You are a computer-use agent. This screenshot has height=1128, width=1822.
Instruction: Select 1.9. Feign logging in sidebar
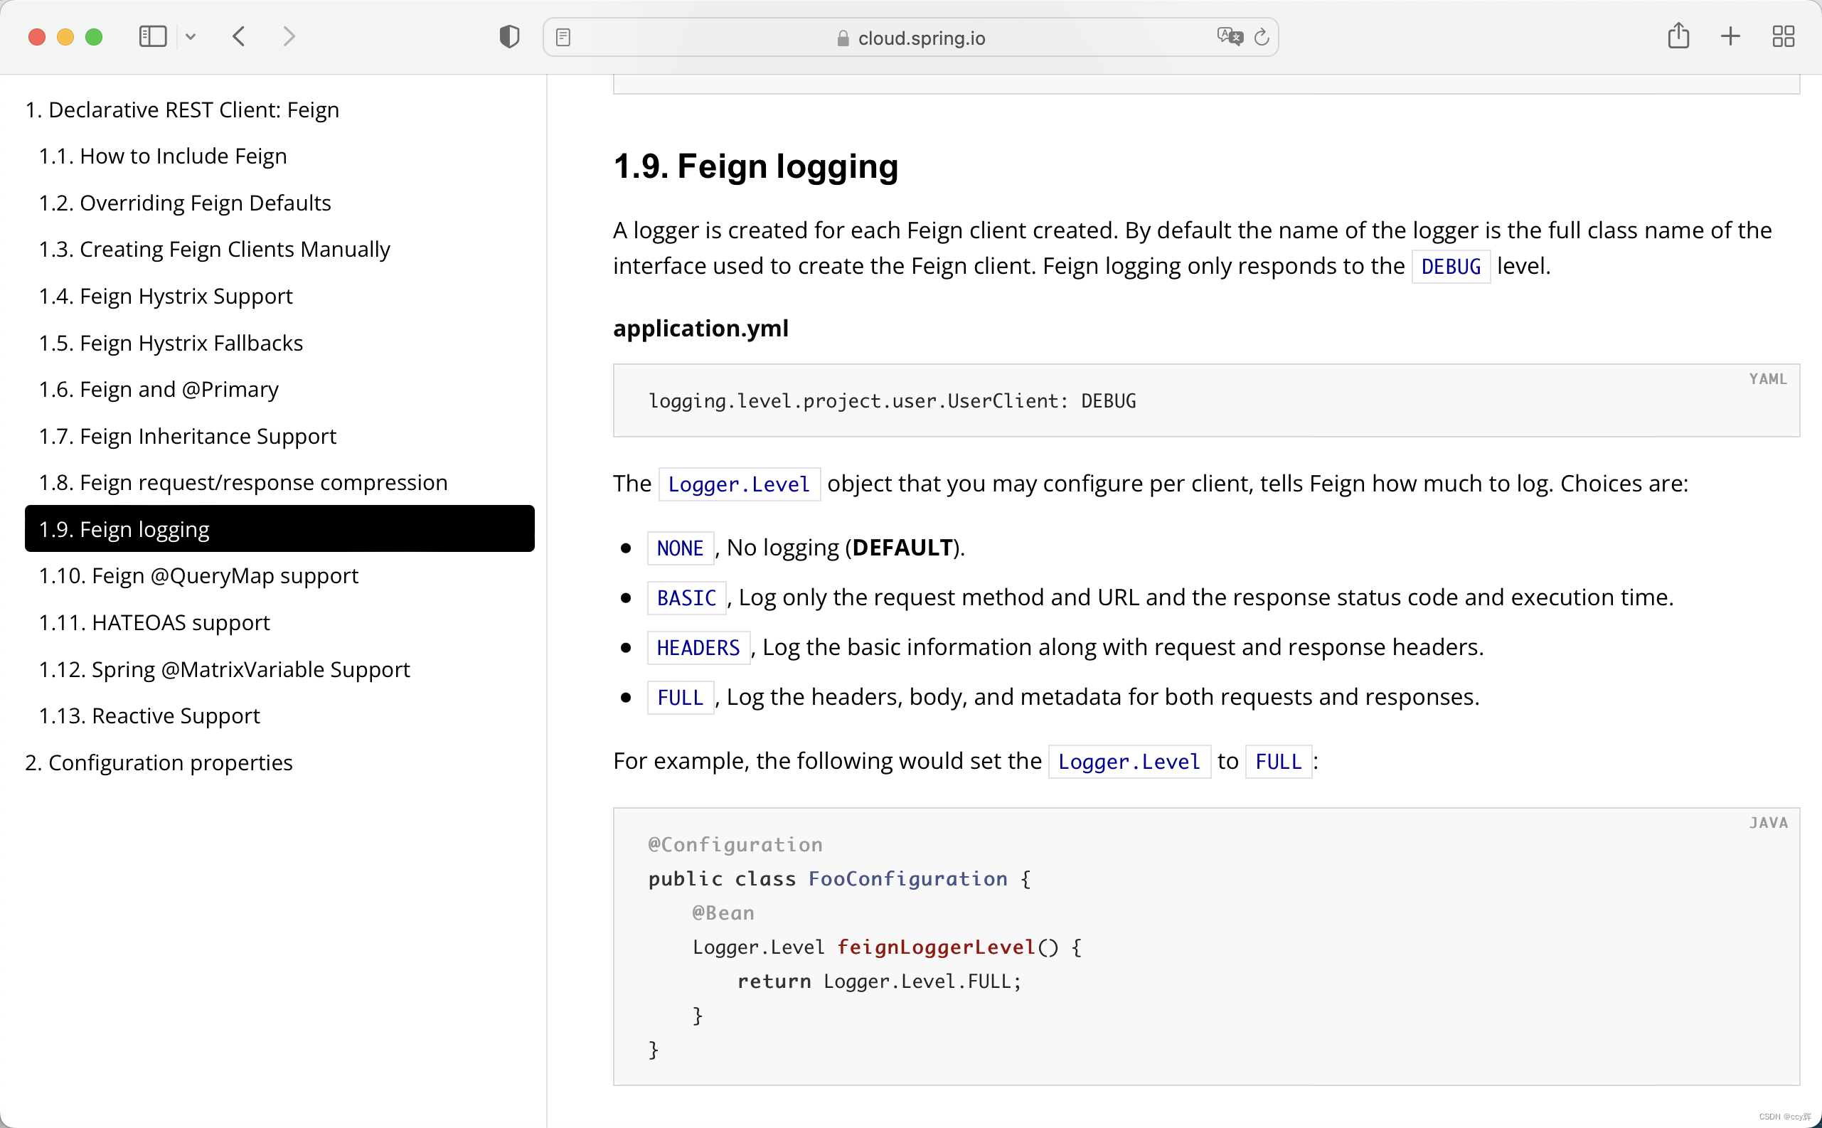(279, 529)
